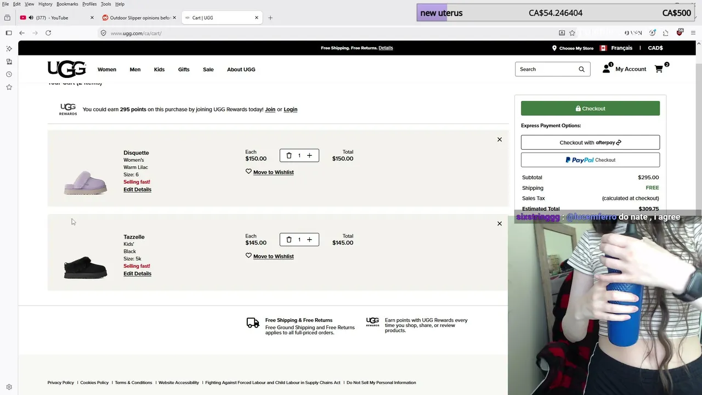Open the Women navigation category

[x=107, y=69]
